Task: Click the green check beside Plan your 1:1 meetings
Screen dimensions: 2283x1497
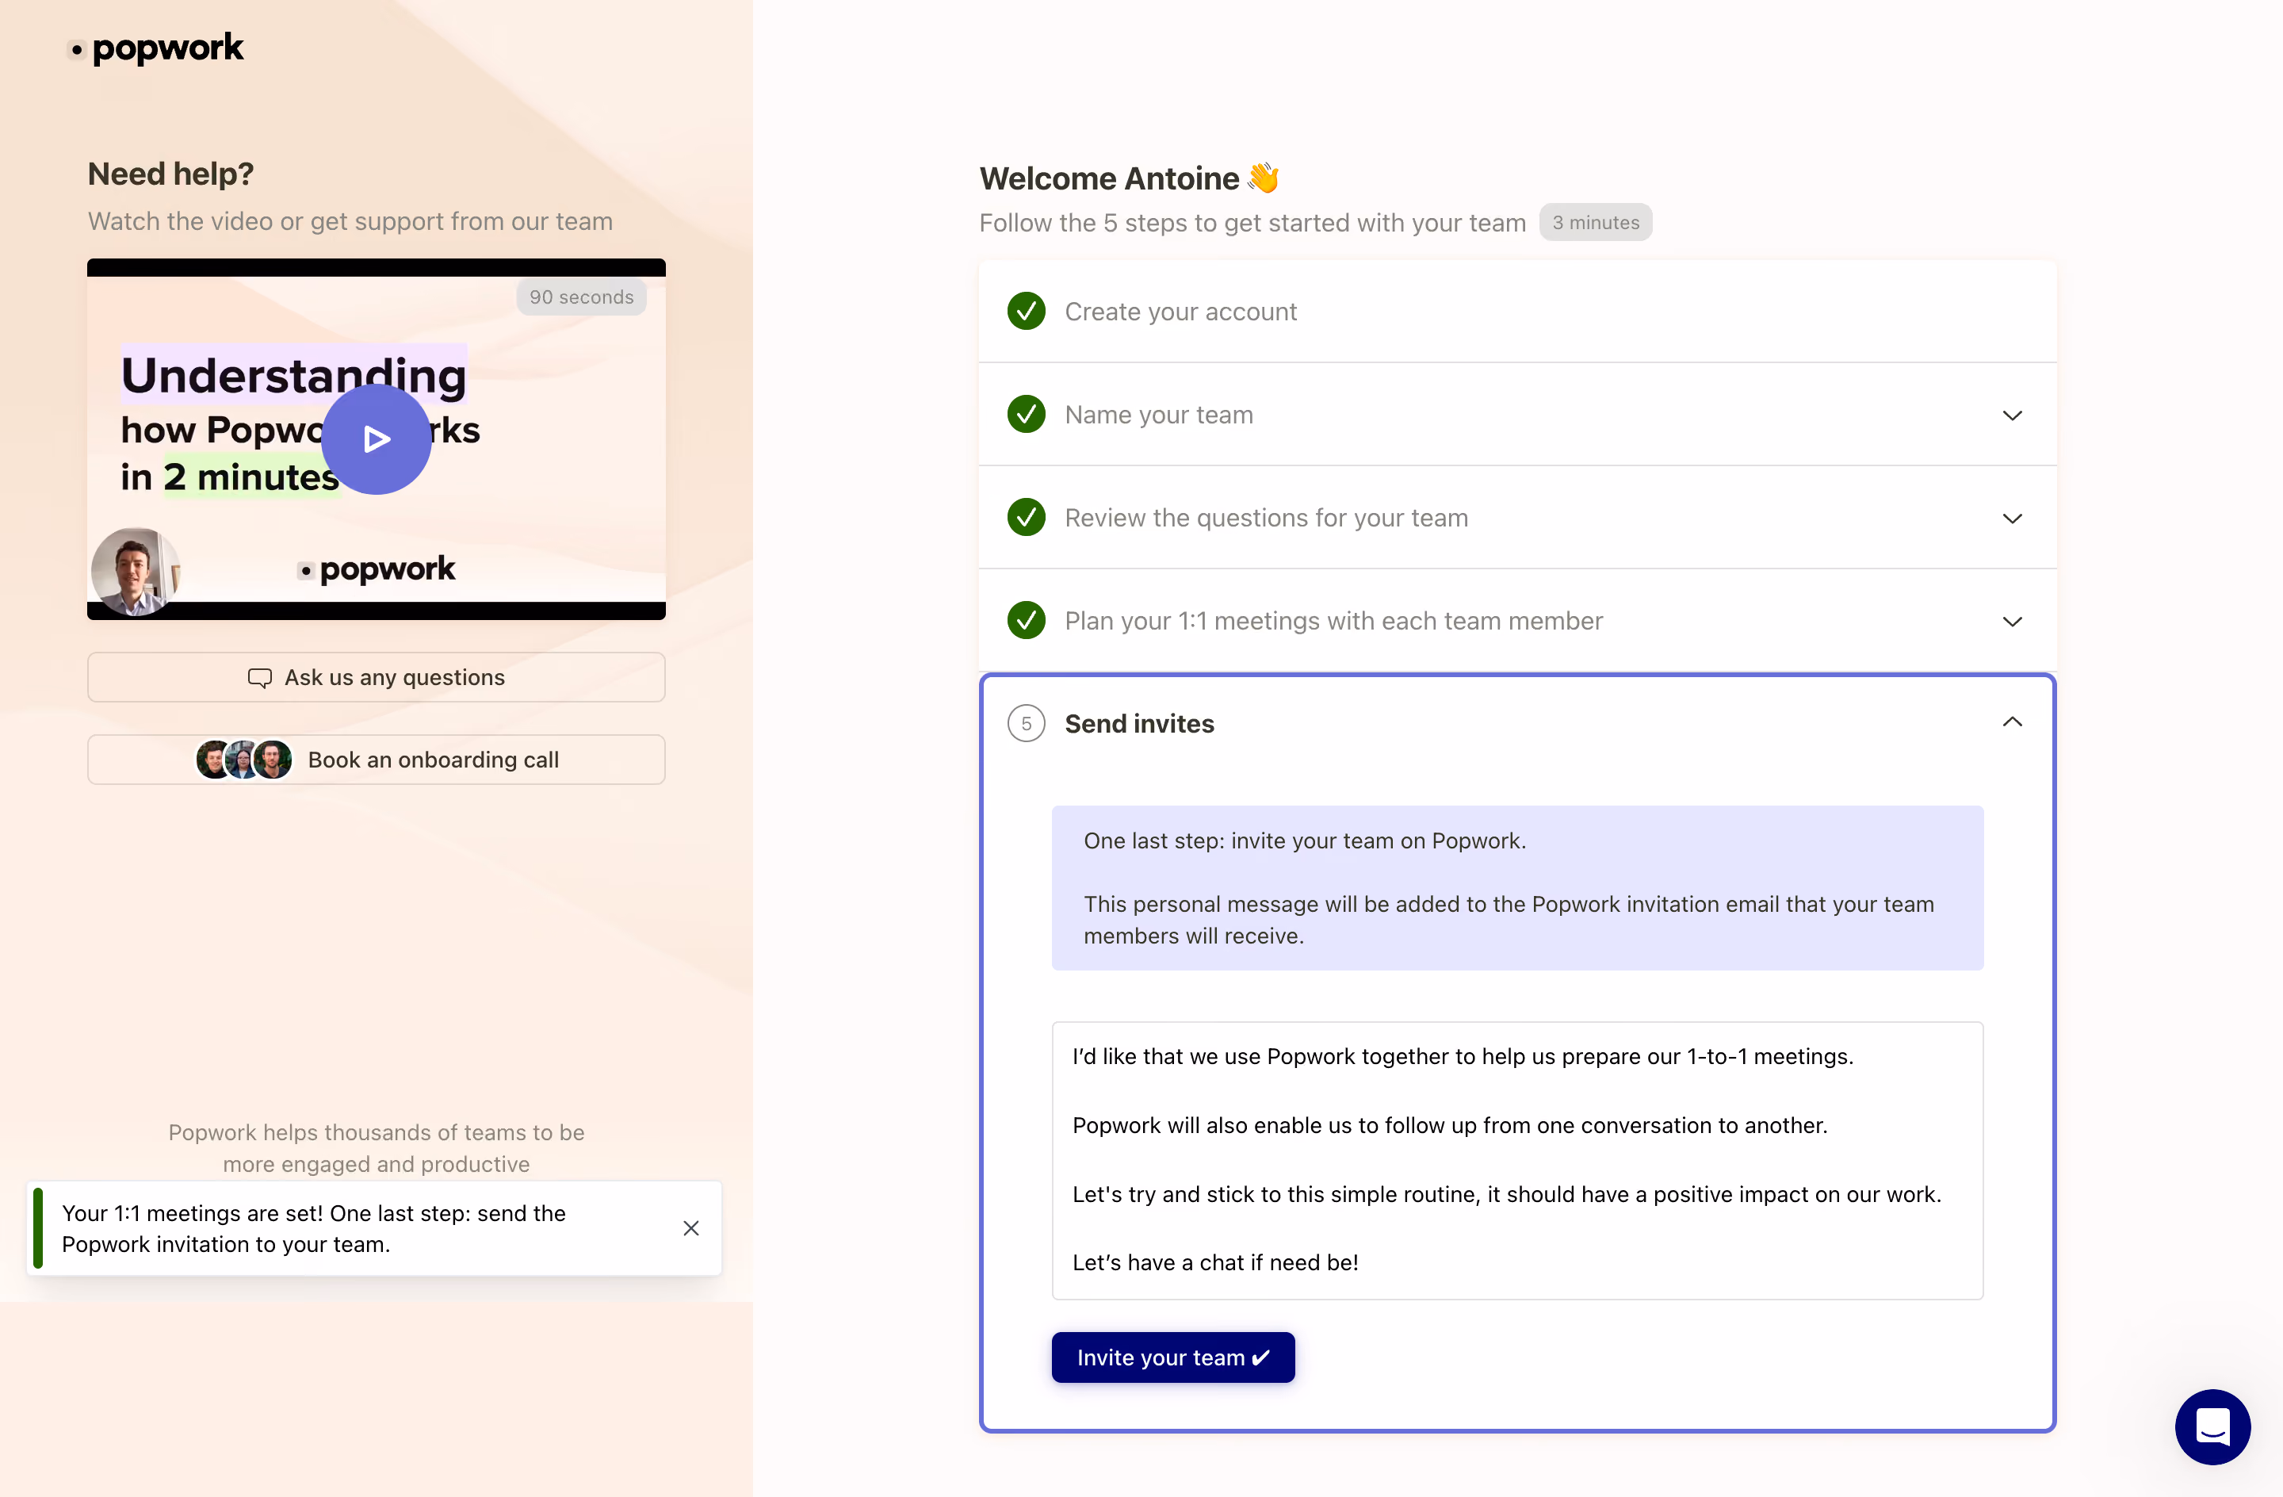Action: (1027, 621)
